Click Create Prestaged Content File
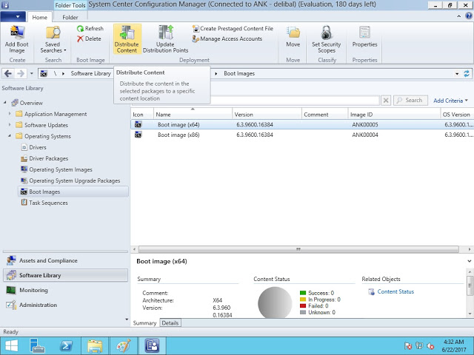Image resolution: width=474 pixels, height=355 pixels. [232, 29]
